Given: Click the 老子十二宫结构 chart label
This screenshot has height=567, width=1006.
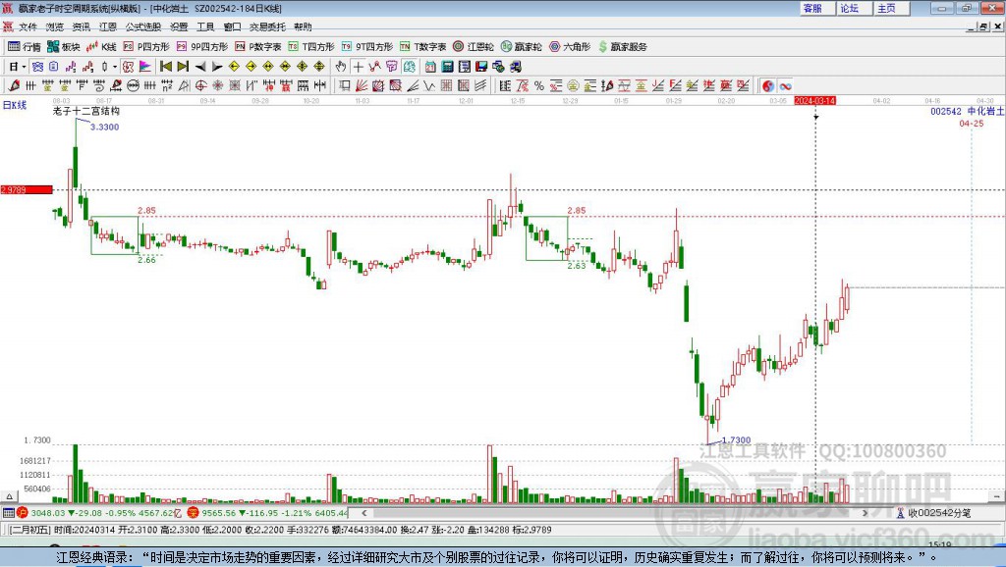Looking at the screenshot, I should pos(86,111).
